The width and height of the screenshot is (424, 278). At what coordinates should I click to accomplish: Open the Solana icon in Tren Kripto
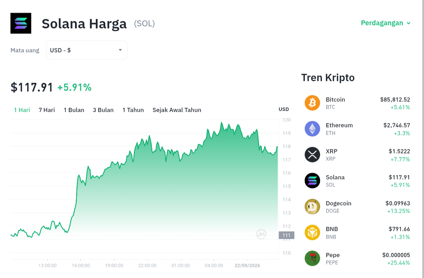coord(312,181)
